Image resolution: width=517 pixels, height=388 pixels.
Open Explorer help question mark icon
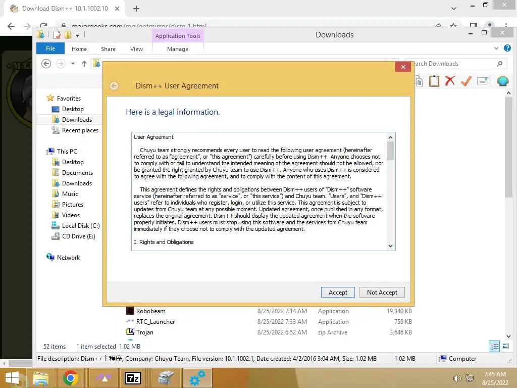click(x=507, y=48)
